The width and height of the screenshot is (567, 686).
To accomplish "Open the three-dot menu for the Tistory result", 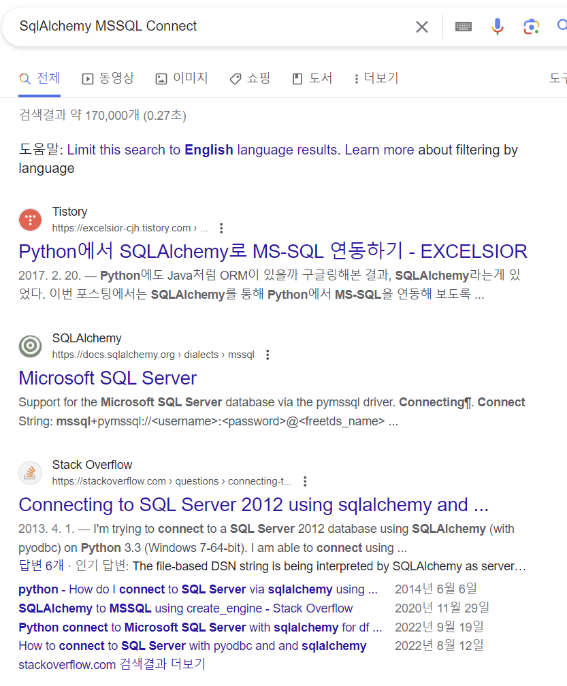I will 221,228.
